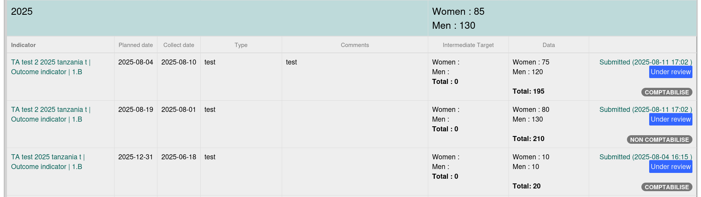The image size is (701, 197).
Task: Click COMPTABILISE badge in first row
Action: (x=667, y=92)
